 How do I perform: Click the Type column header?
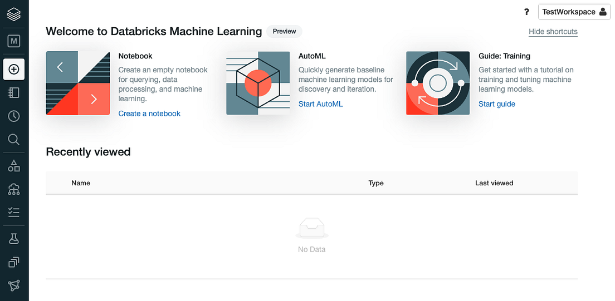pyautogui.click(x=376, y=183)
